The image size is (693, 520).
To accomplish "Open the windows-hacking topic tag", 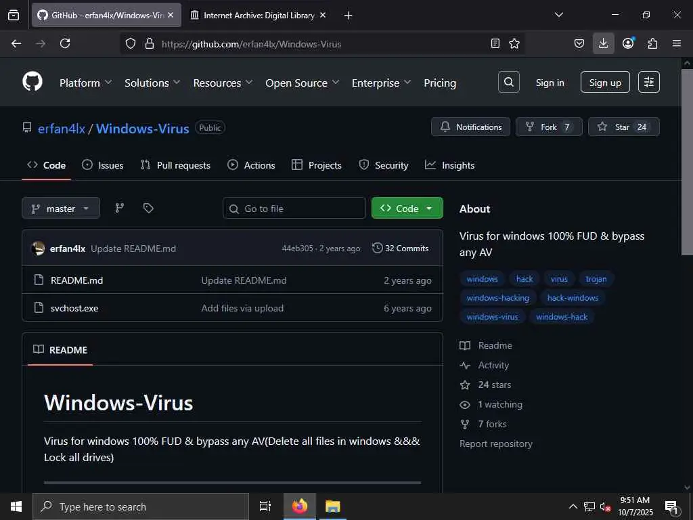I will 497,298.
